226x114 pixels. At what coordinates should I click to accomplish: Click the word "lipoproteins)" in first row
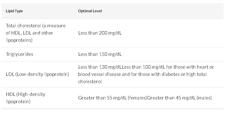19,40
